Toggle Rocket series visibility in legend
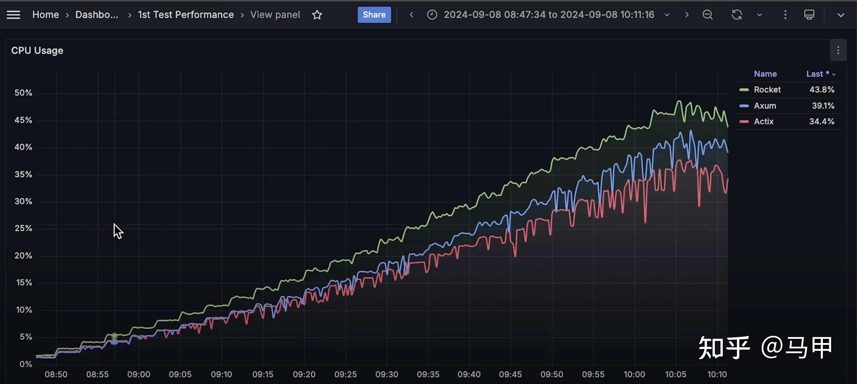The width and height of the screenshot is (857, 384). 767,90
